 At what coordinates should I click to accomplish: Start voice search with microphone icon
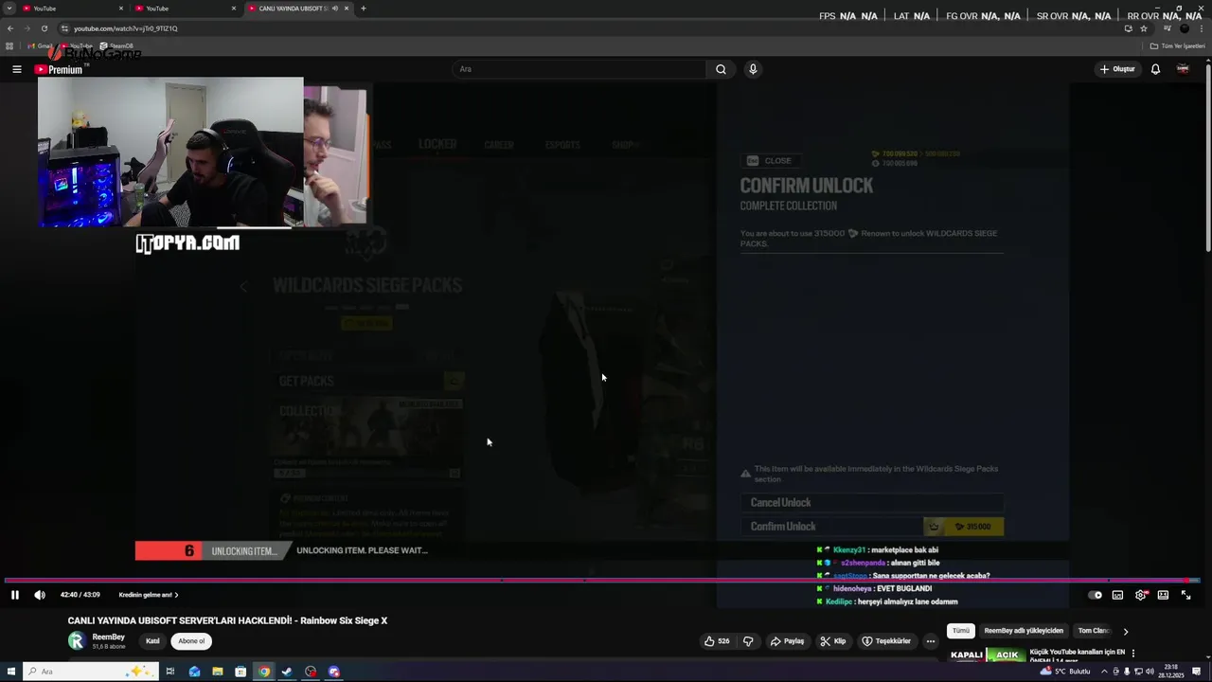[x=753, y=69]
